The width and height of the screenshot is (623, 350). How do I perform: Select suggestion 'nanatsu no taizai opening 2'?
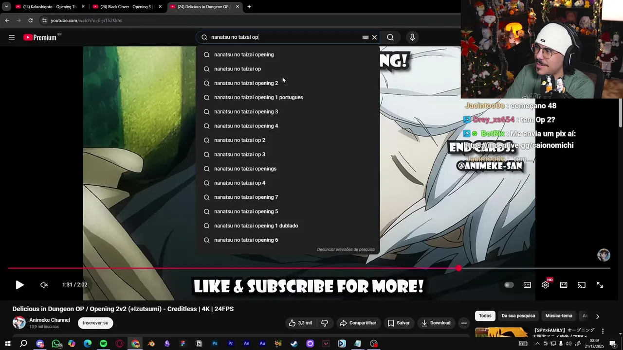click(288, 83)
